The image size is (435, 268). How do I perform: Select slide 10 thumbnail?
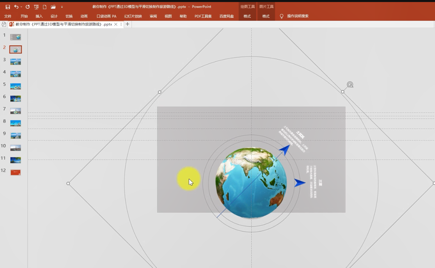(x=15, y=148)
